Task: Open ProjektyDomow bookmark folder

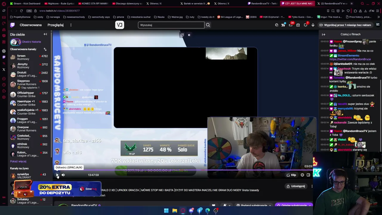Action: tap(20, 17)
